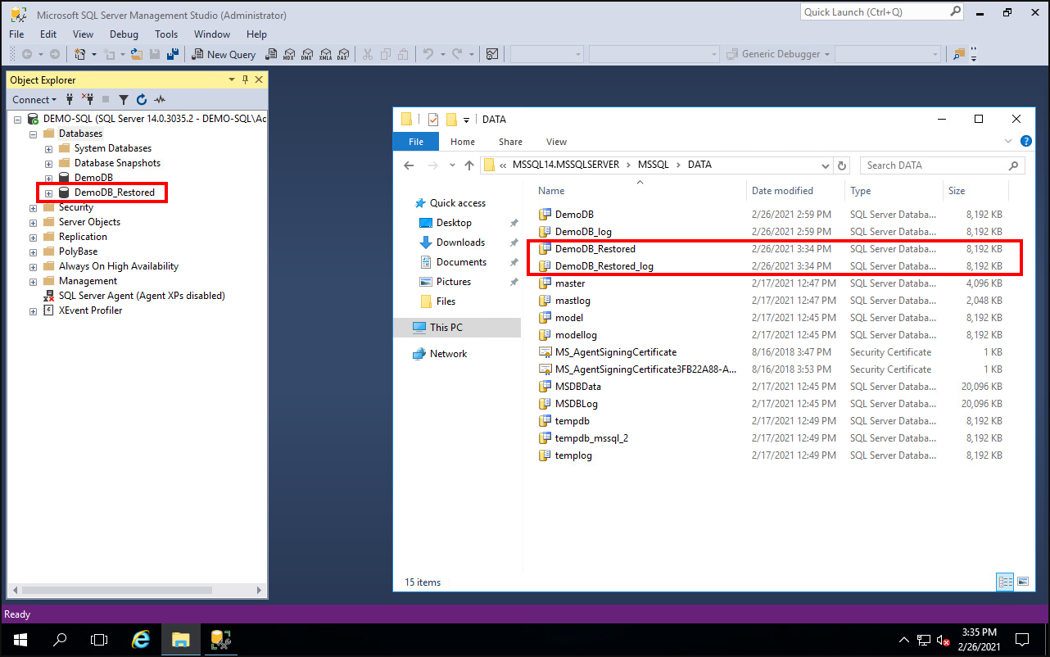Select the DemoDB_Restored_log file
Screen dimensions: 1050x657
(604, 266)
